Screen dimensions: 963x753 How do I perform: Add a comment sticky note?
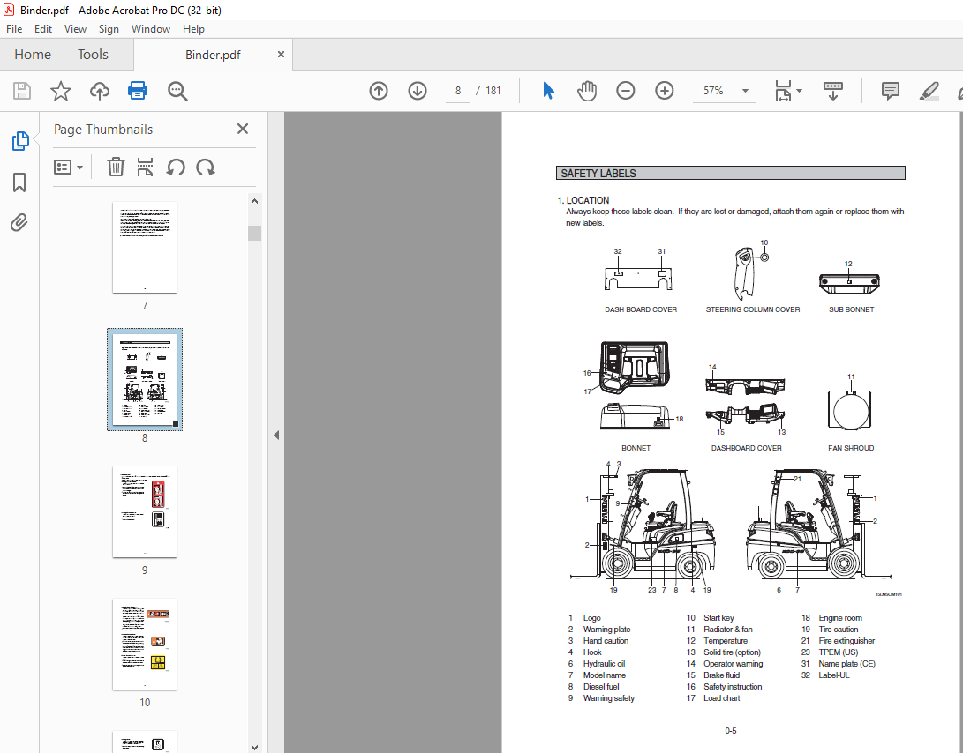[x=890, y=91]
